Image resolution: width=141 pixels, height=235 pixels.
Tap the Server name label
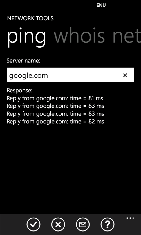coord(23,61)
